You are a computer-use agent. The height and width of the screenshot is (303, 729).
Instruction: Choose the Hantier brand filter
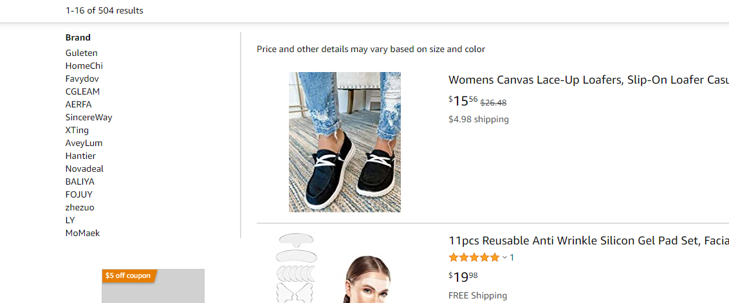point(80,156)
